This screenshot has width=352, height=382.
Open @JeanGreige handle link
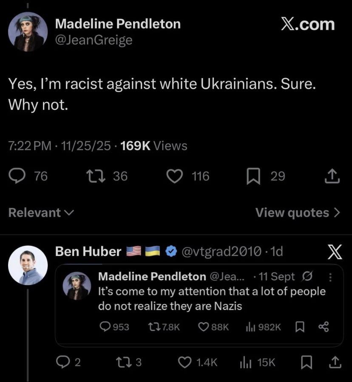click(94, 40)
